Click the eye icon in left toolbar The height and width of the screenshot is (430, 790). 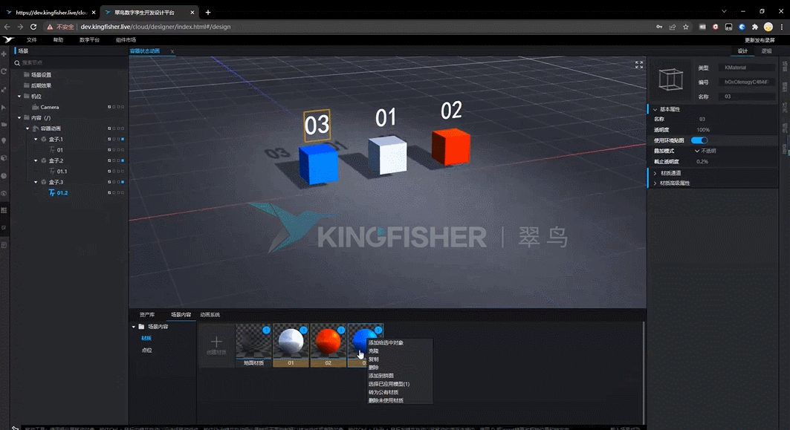(x=4, y=193)
